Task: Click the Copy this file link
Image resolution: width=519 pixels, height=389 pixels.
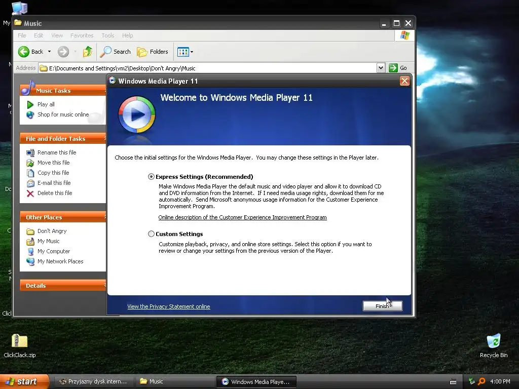Action: [x=53, y=173]
